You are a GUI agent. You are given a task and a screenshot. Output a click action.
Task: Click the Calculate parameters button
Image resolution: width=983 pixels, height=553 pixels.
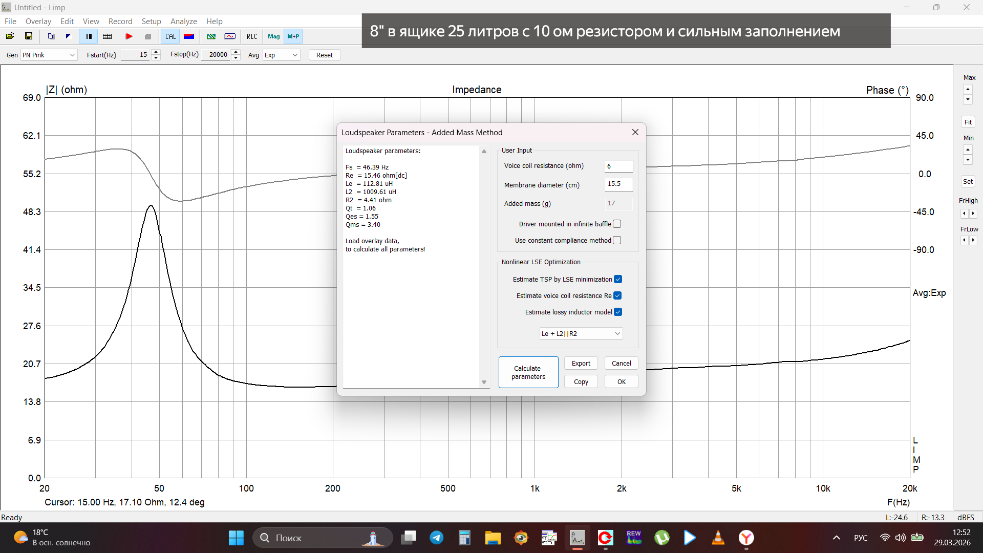click(528, 372)
